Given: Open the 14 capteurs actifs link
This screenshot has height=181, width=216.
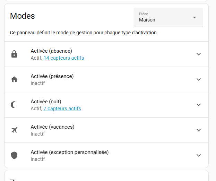Looking at the screenshot, I should [63, 58].
